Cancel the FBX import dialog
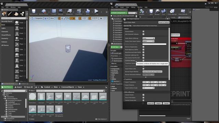 166,103
